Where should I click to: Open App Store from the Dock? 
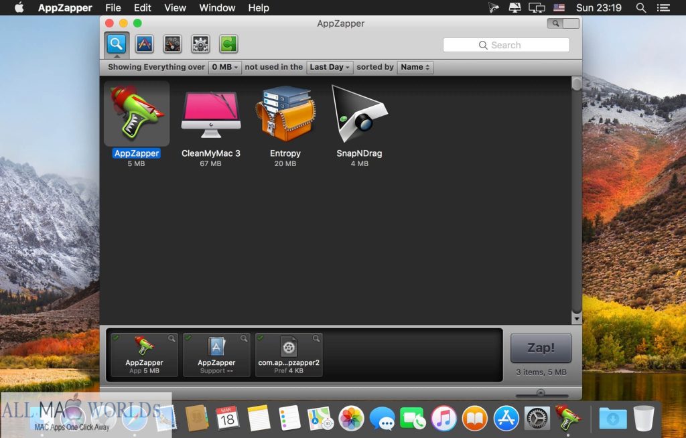pos(506,419)
